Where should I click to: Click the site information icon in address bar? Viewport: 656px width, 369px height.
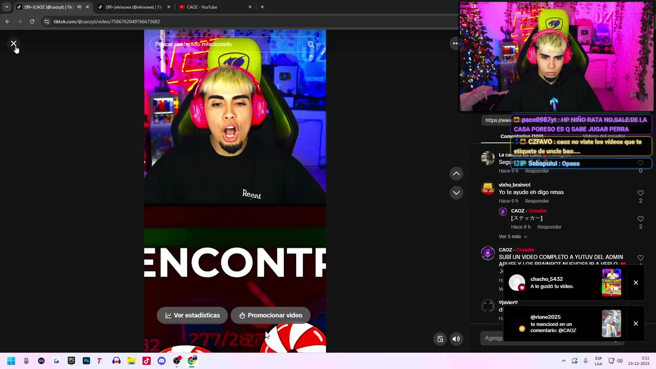tap(47, 22)
